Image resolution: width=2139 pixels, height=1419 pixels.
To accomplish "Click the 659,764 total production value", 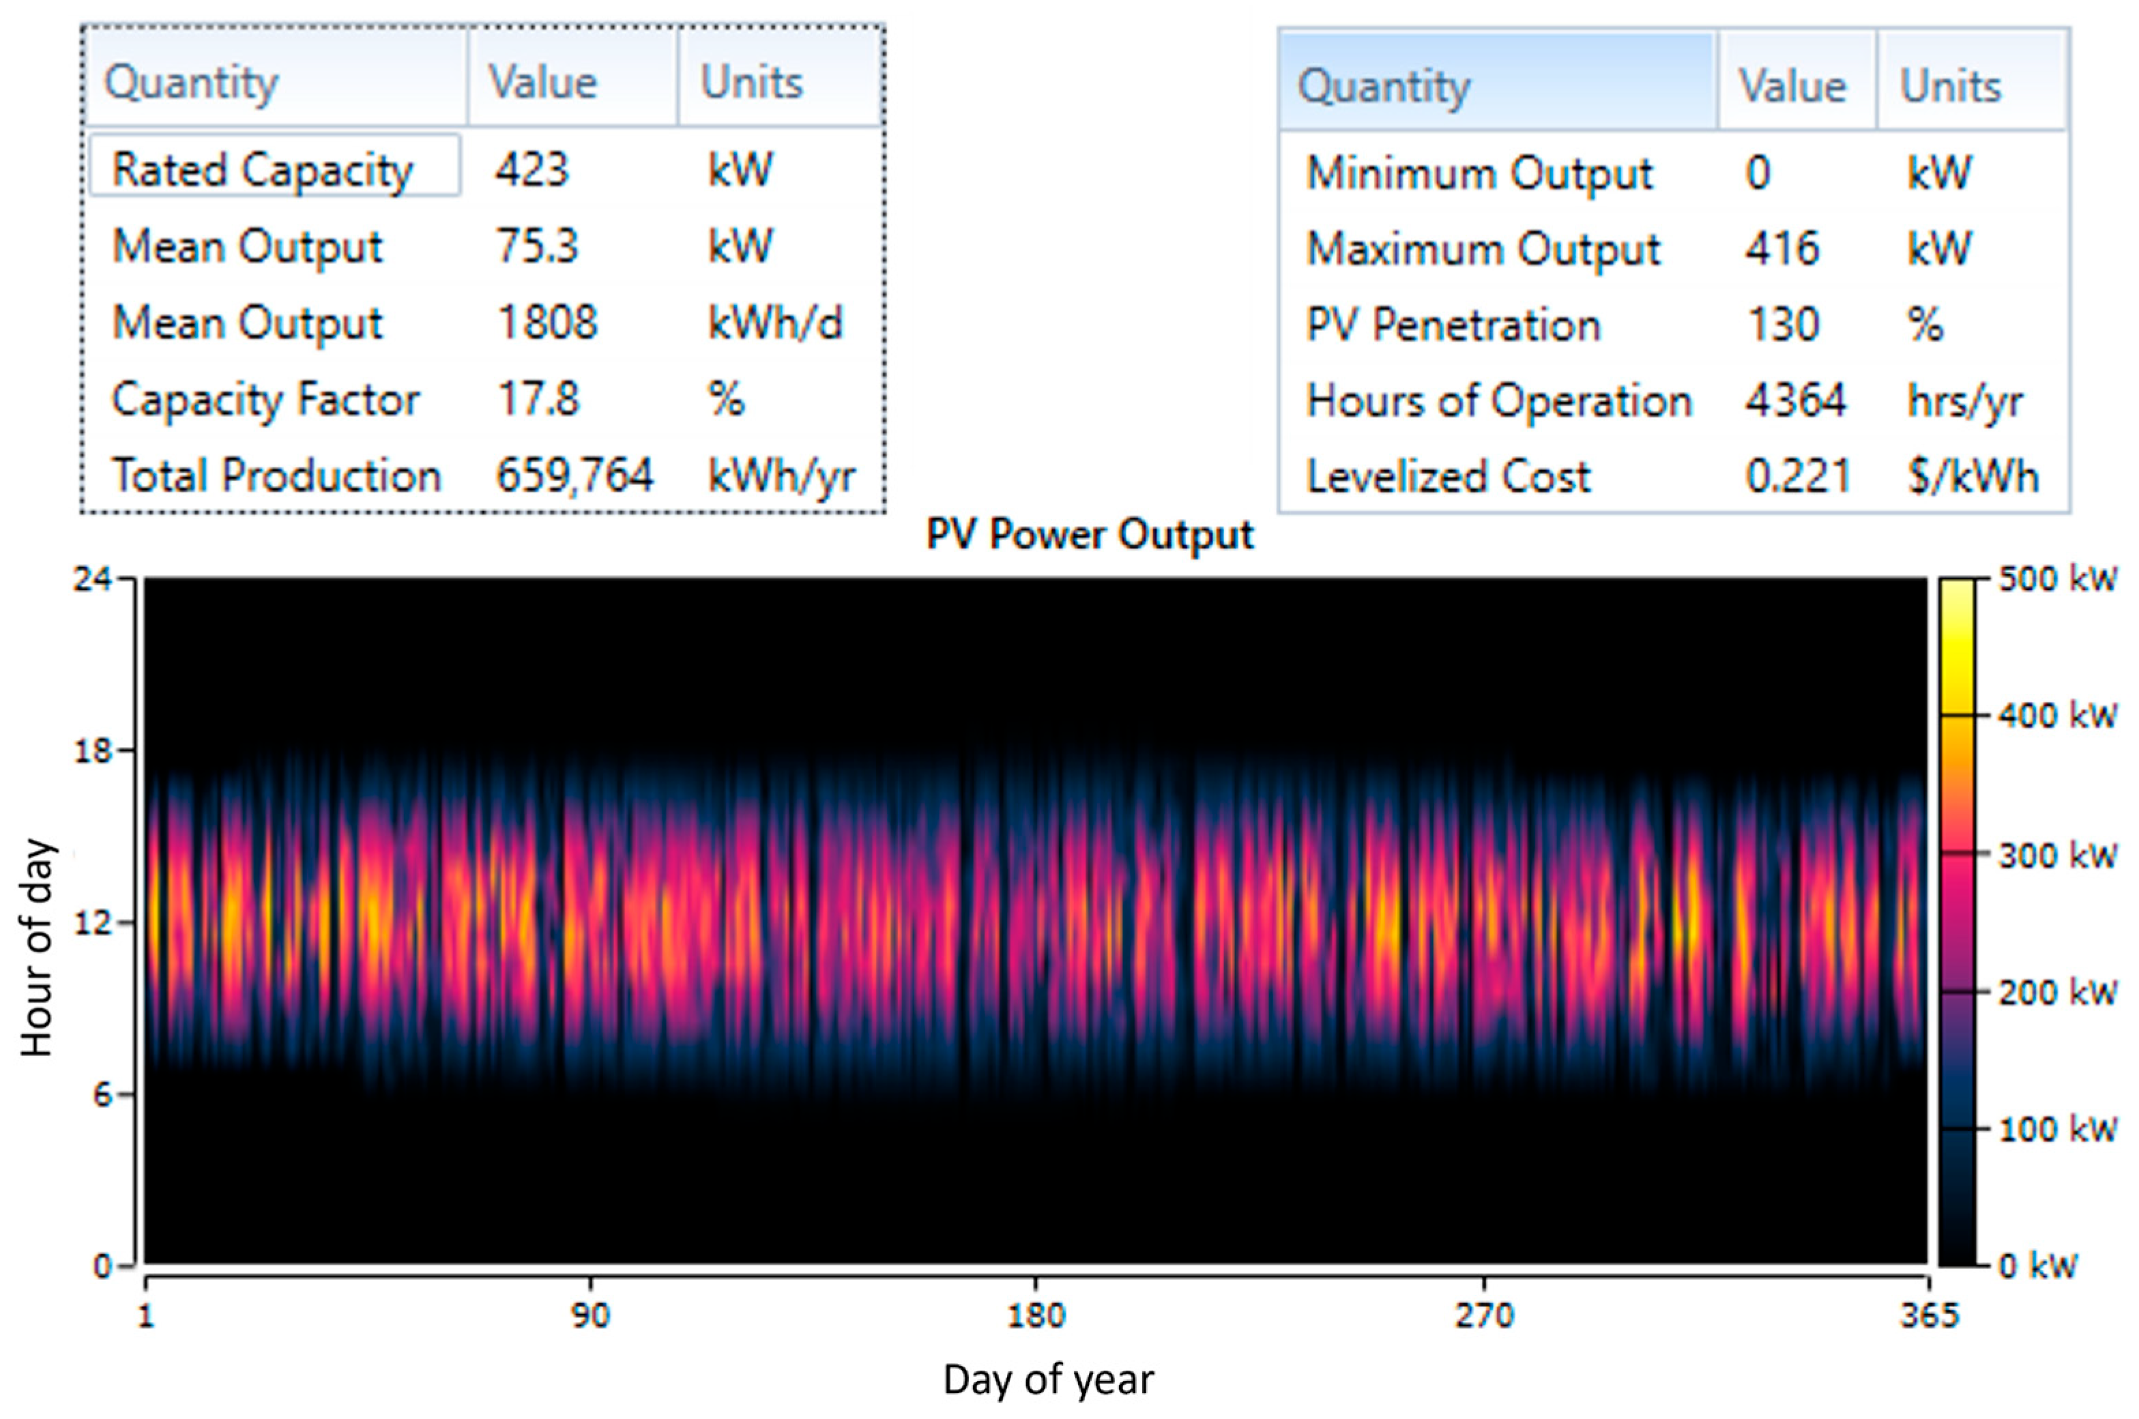I will coord(574,476).
